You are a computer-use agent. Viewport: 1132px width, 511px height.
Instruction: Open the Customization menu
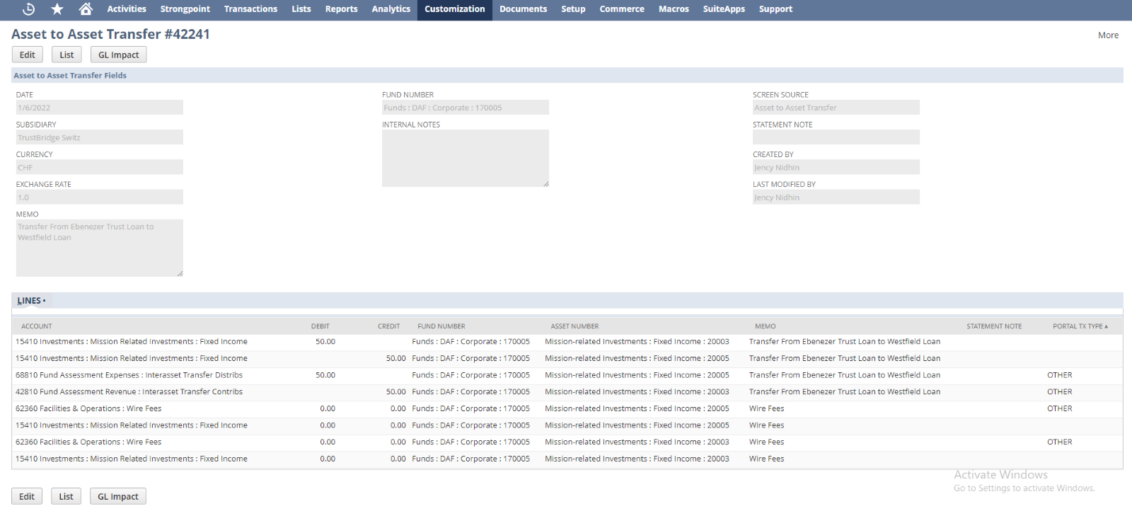(x=454, y=9)
